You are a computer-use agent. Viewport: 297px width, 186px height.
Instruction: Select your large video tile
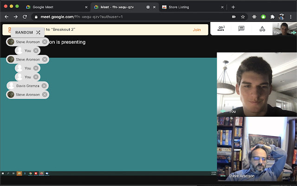(257, 85)
